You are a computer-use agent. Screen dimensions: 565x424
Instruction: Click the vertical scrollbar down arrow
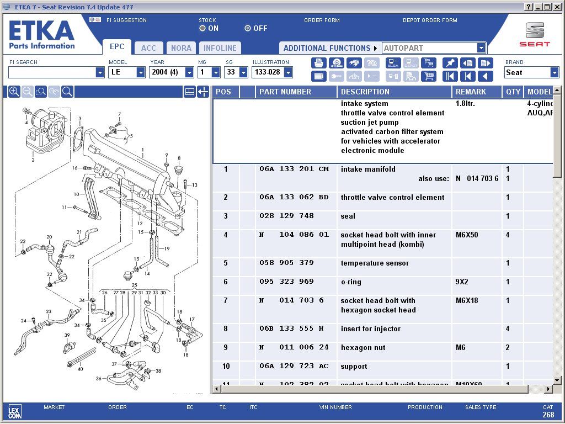point(557,380)
